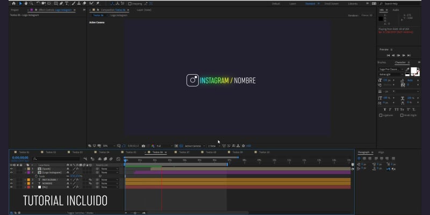Click the timeline layer search field
This screenshot has height=215, width=430.
coord(56,159)
